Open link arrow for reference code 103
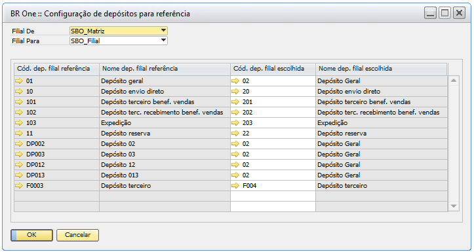The height and width of the screenshot is (252, 474). tap(19, 123)
